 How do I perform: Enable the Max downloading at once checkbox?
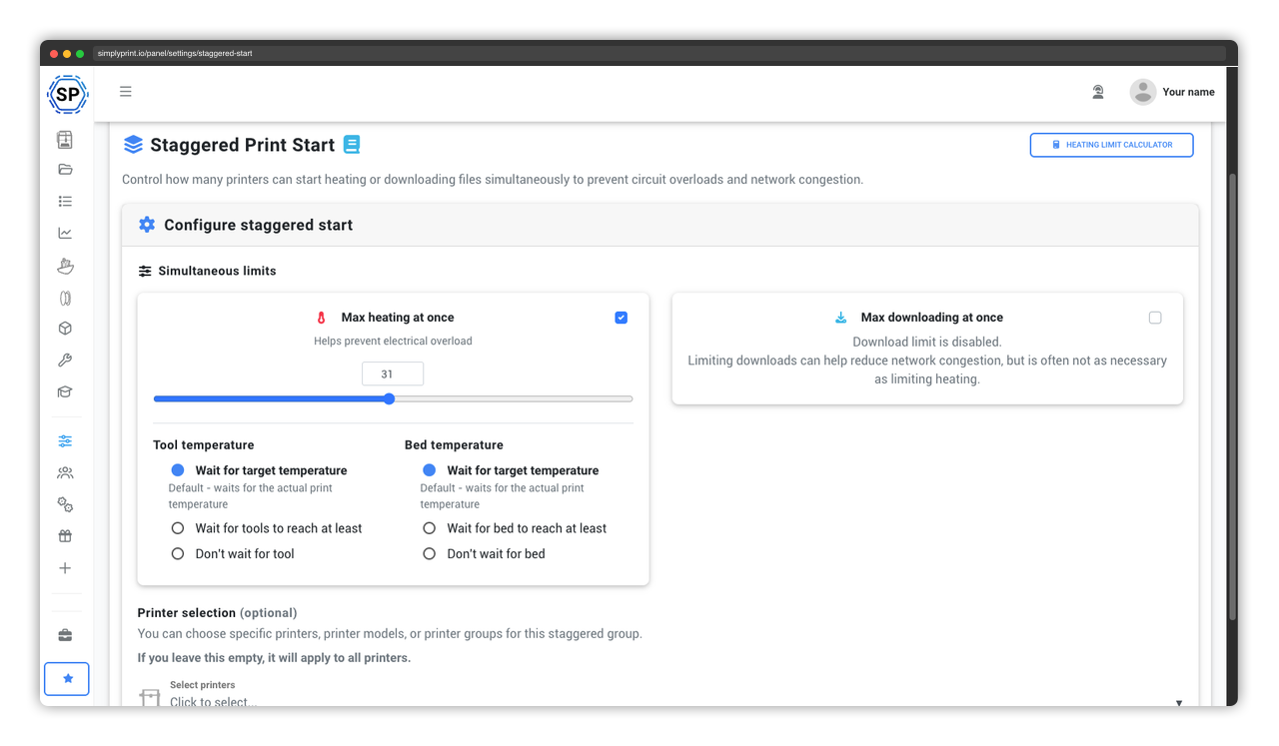click(x=1155, y=318)
